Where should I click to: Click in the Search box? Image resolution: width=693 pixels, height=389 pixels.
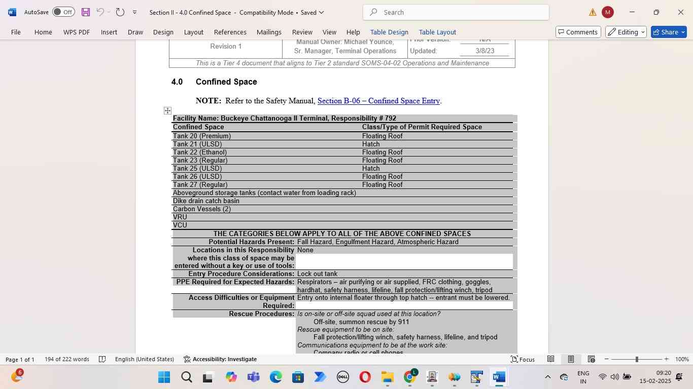(x=456, y=12)
